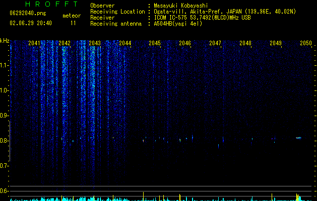The height and width of the screenshot is (201, 317).
Task: Click the 2050 time marker
Action: click(306, 43)
